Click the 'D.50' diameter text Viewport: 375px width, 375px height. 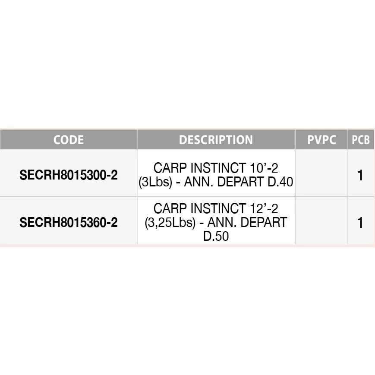[216, 236]
